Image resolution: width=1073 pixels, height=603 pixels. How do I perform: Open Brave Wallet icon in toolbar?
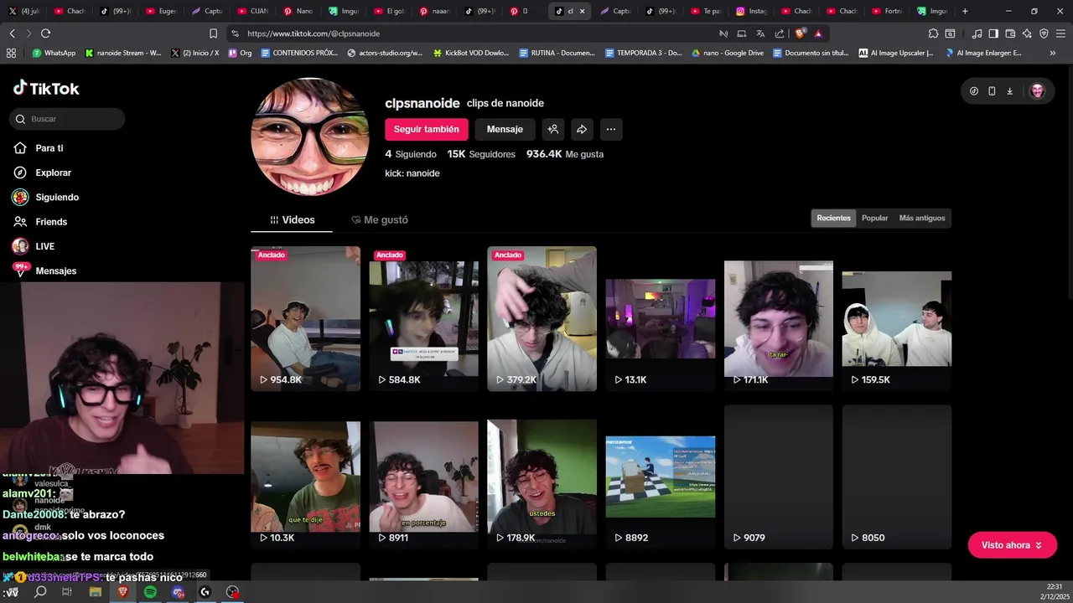click(1010, 33)
